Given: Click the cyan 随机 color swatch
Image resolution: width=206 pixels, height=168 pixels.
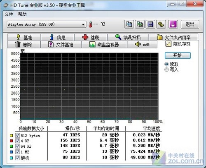Looking at the screenshot, I should pyautogui.click(x=11, y=158).
